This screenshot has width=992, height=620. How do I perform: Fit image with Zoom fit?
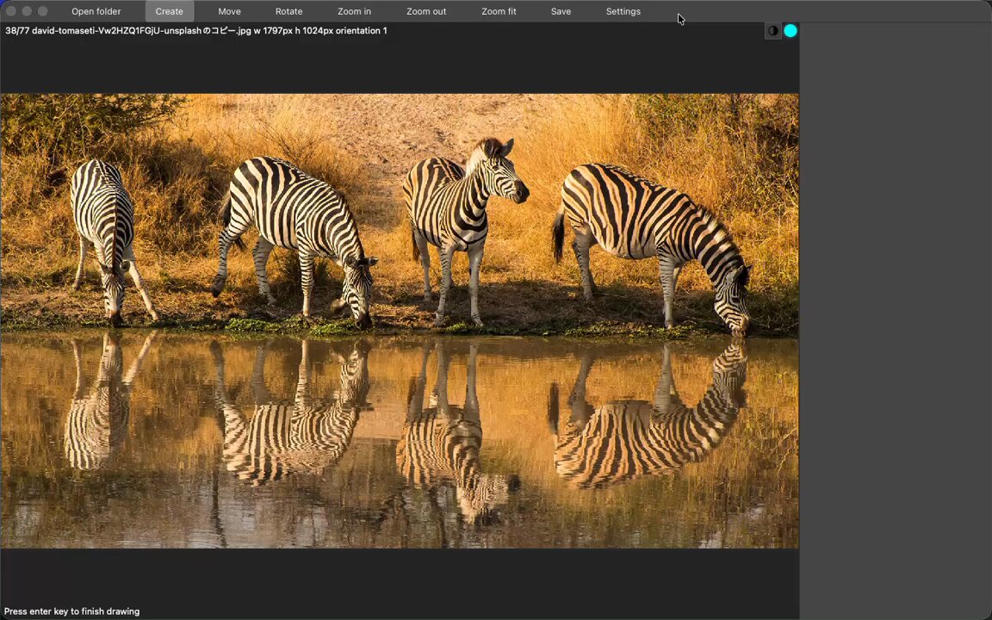(499, 11)
